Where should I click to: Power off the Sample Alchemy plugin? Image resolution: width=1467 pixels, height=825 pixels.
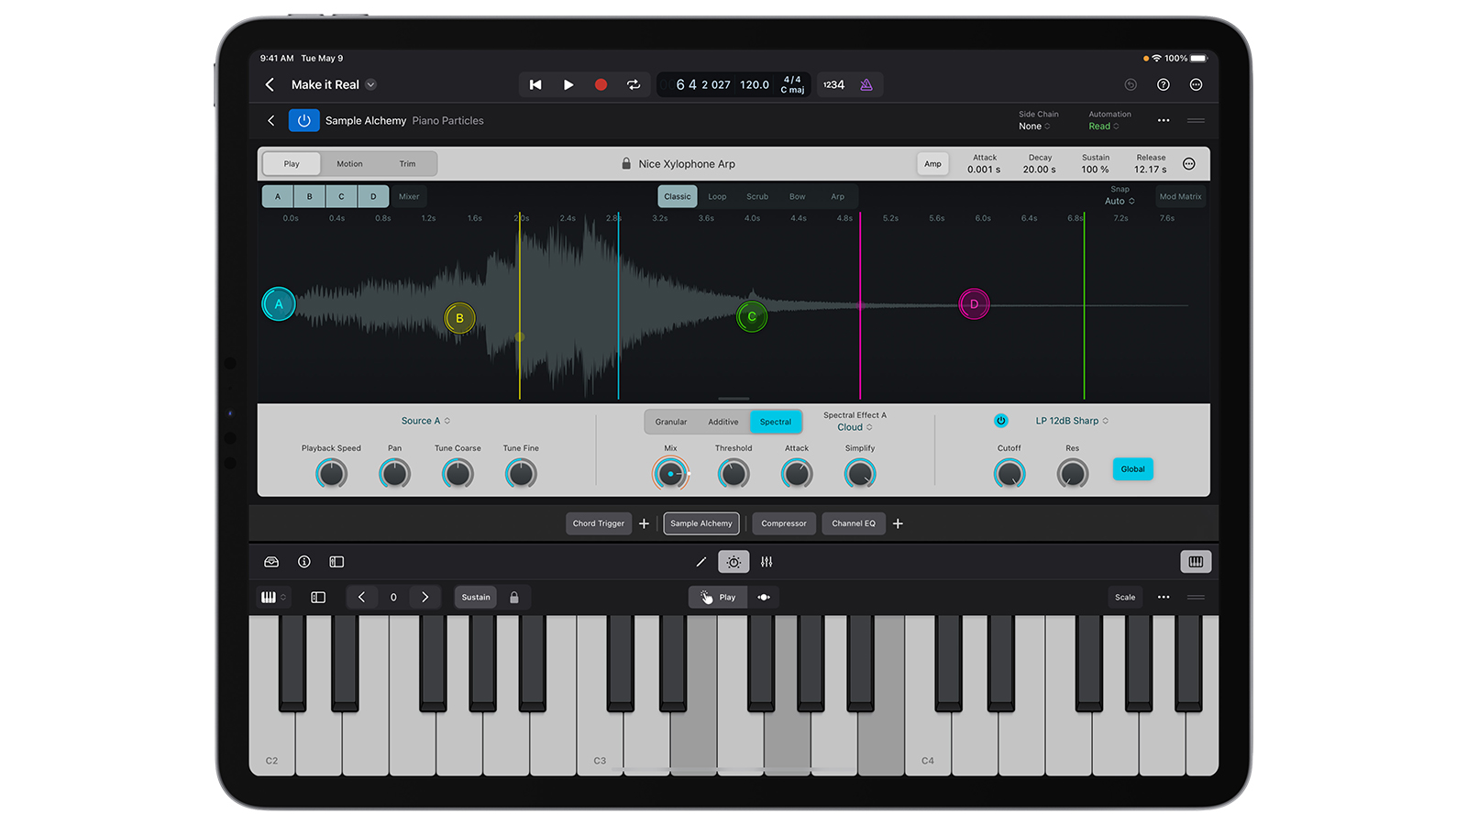303,120
